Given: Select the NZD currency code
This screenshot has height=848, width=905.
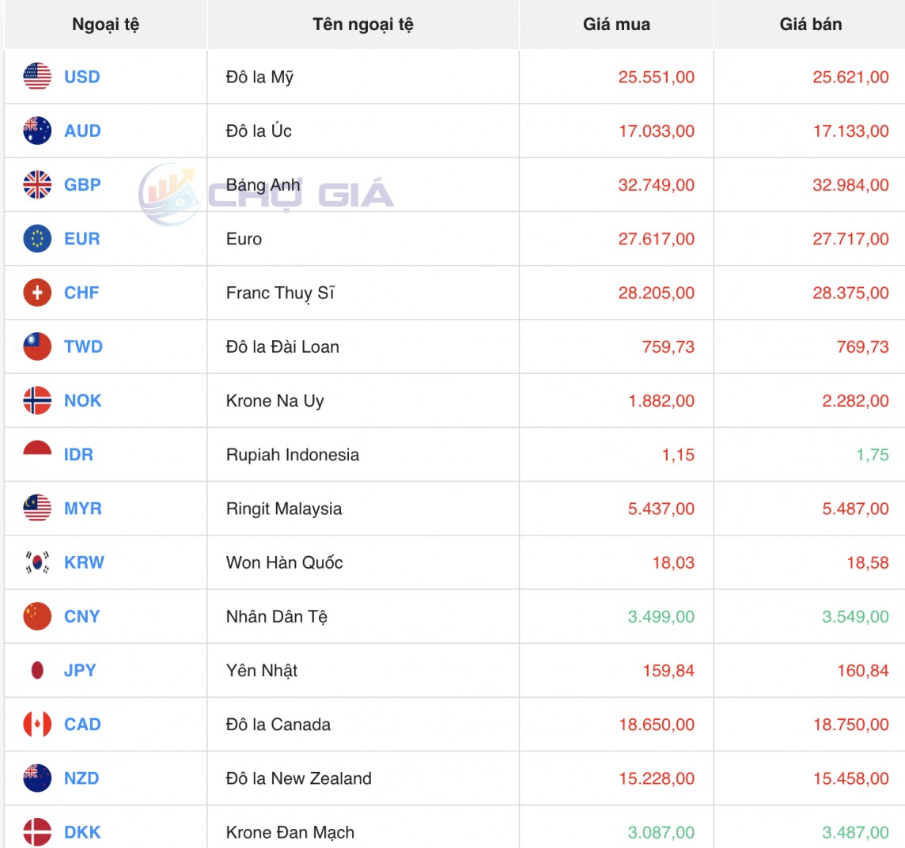Looking at the screenshot, I should pyautogui.click(x=81, y=778).
